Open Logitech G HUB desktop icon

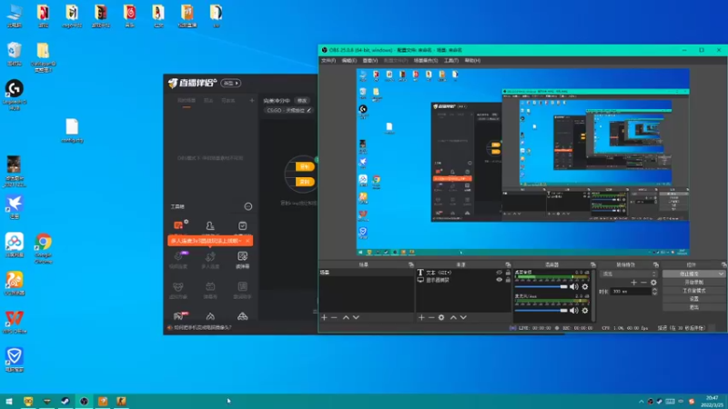pos(15,95)
